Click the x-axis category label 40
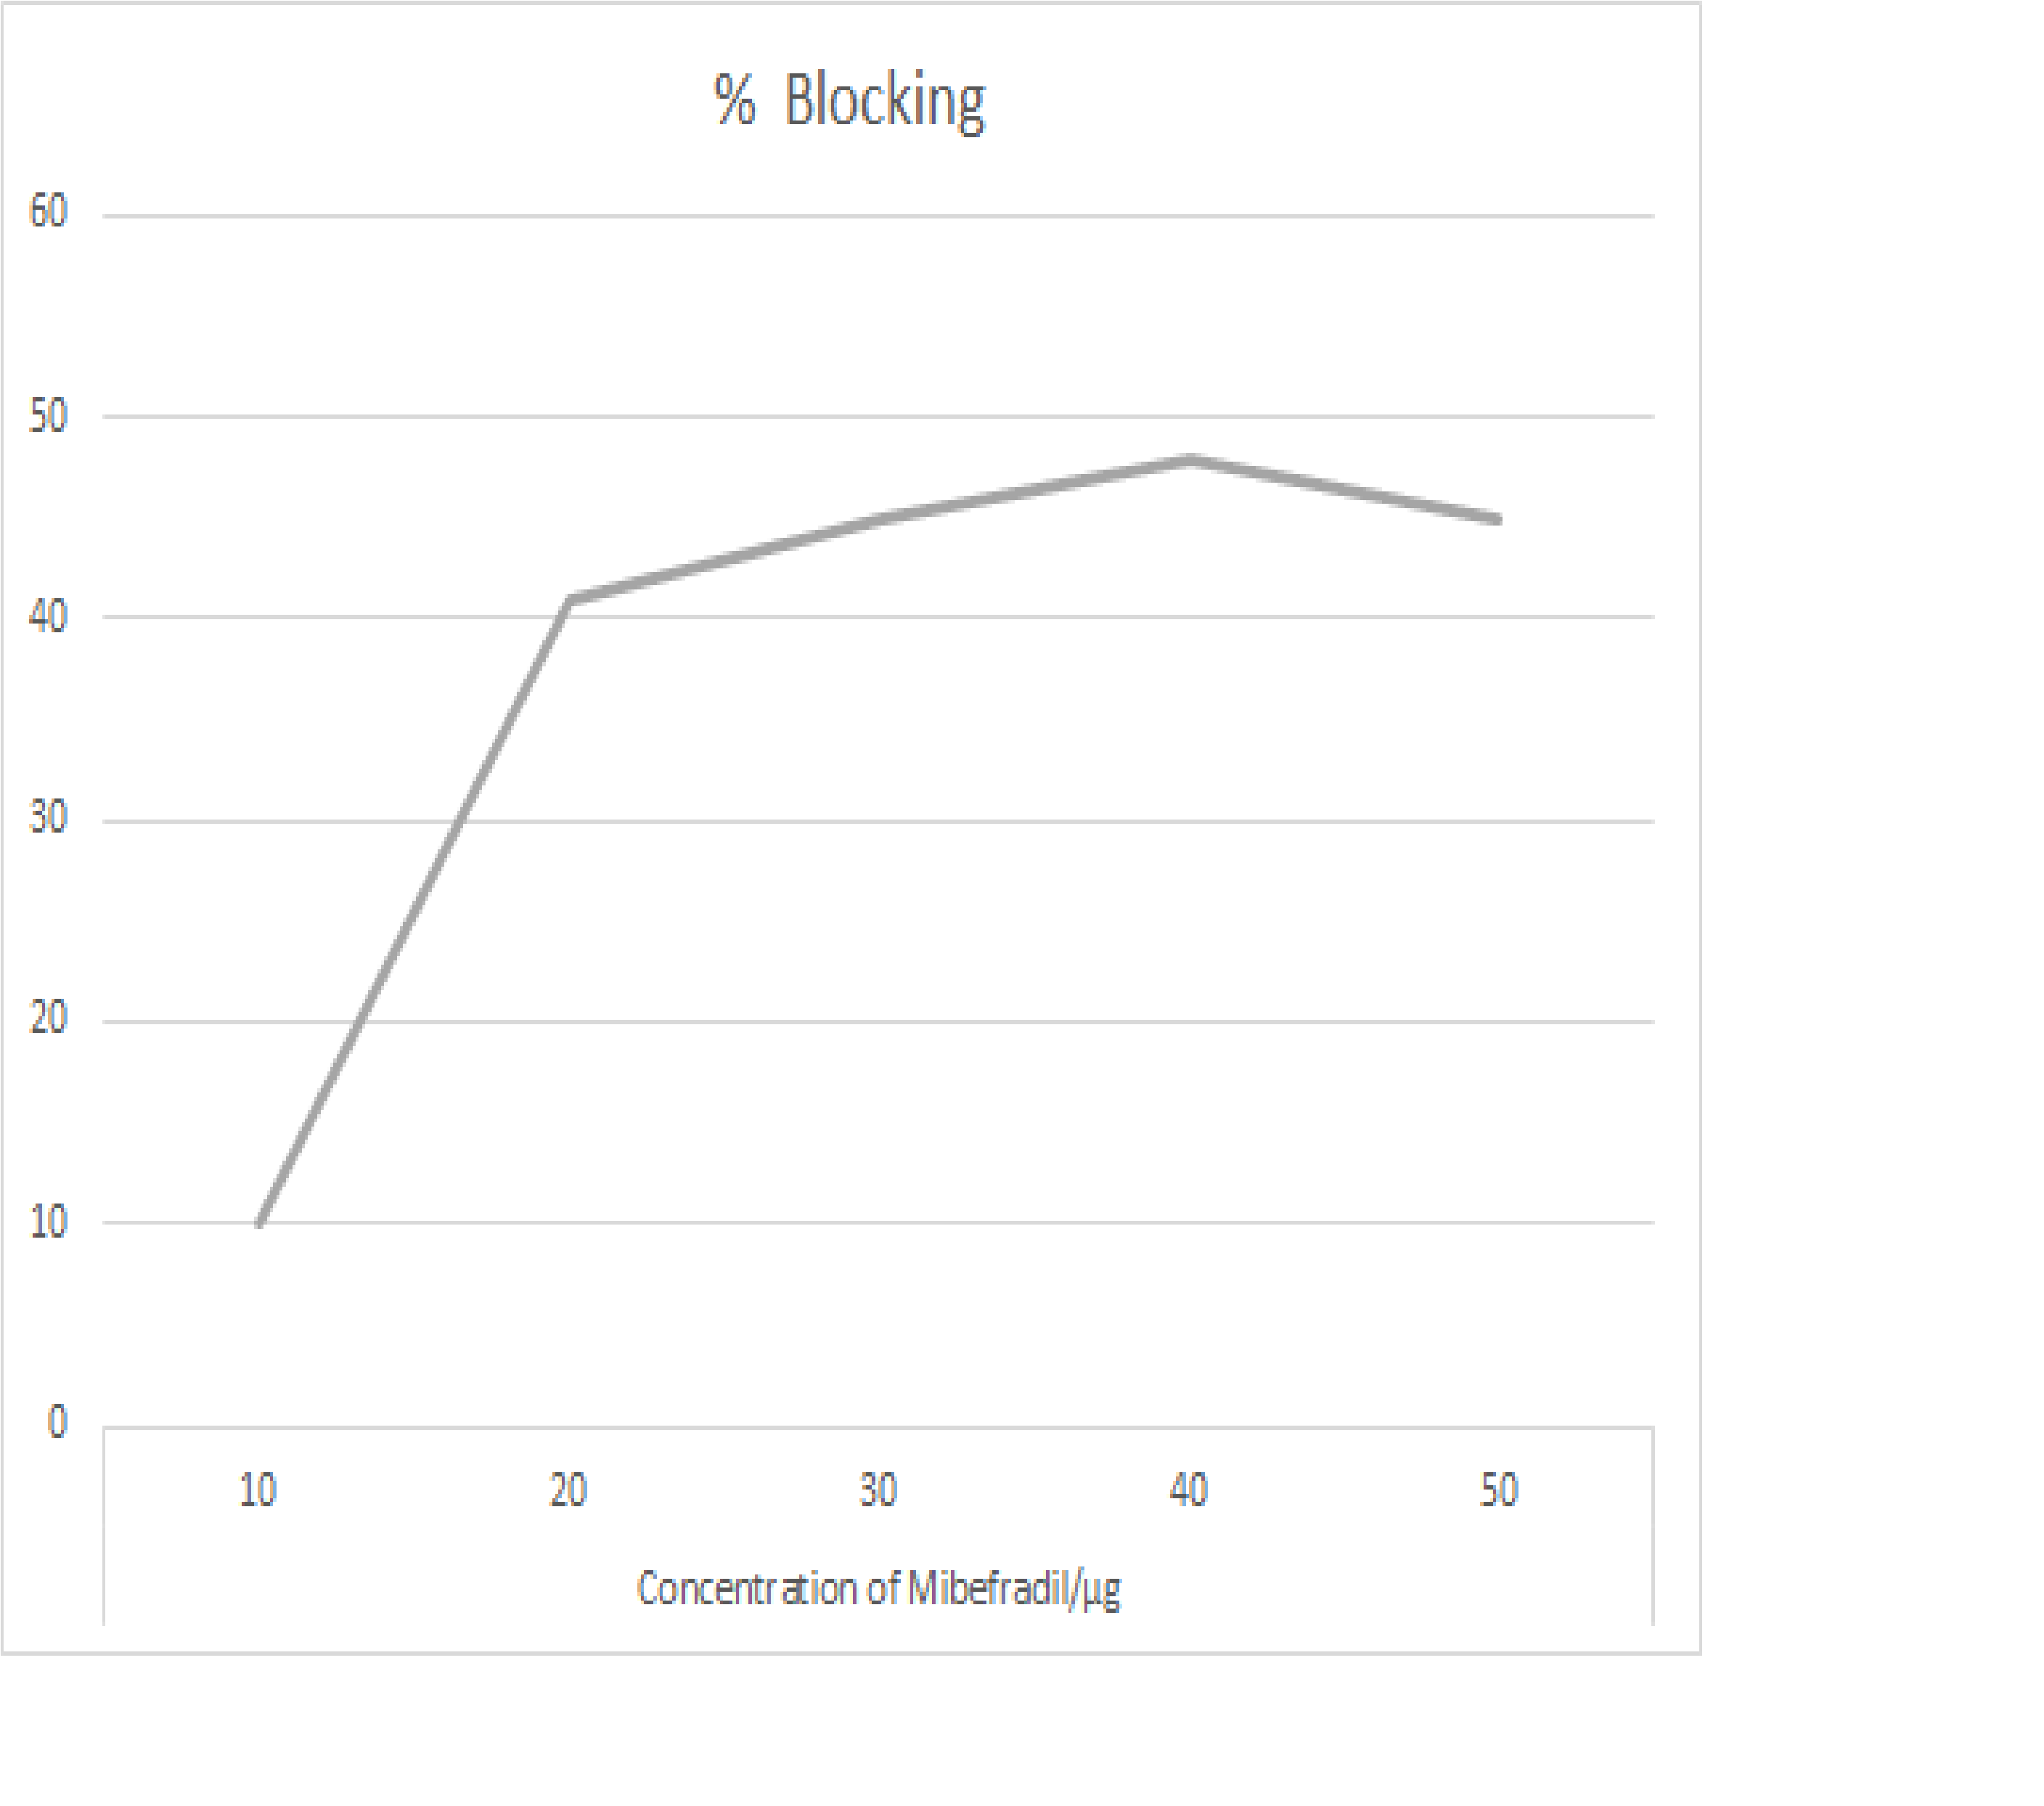This screenshot has width=2044, height=1806. [1188, 1490]
